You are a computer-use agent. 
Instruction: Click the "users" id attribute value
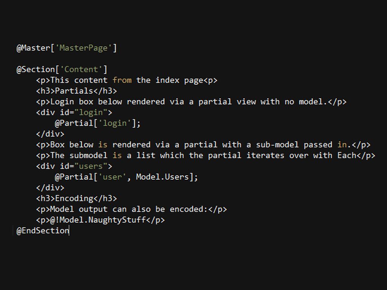click(x=91, y=166)
